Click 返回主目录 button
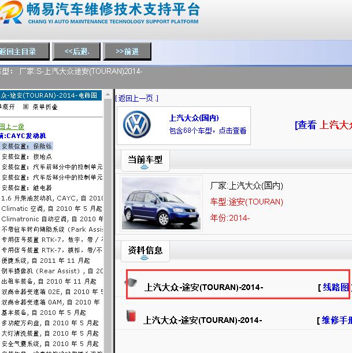This screenshot has height=353, width=352. [24, 51]
